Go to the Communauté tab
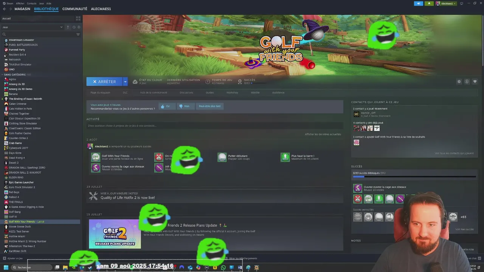The image size is (484, 272). pos(75,9)
